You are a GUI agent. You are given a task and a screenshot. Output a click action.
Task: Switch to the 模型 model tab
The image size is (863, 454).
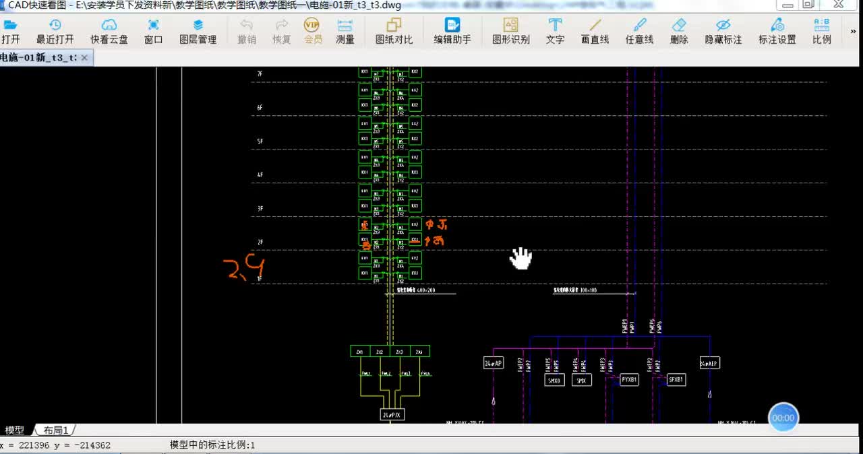(x=15, y=430)
